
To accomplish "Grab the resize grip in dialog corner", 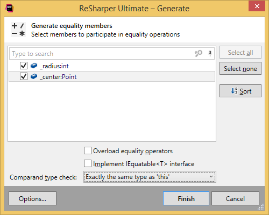I will [261, 207].
